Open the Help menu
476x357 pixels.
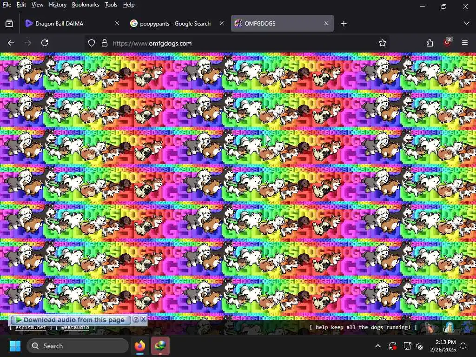pyautogui.click(x=128, y=5)
